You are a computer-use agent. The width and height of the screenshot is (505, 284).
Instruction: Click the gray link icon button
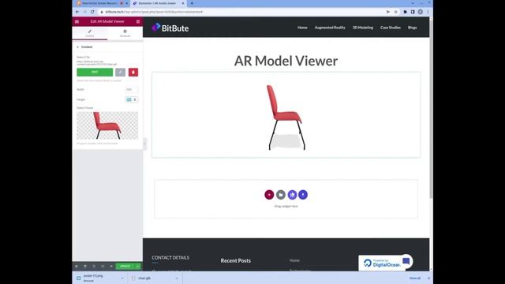(x=121, y=72)
